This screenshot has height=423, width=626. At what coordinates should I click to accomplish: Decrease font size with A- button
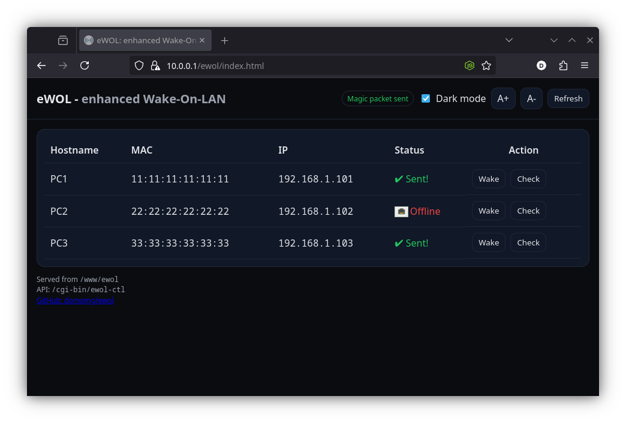click(x=531, y=98)
